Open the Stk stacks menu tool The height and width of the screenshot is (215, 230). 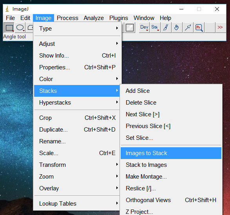pyautogui.click(x=155, y=27)
